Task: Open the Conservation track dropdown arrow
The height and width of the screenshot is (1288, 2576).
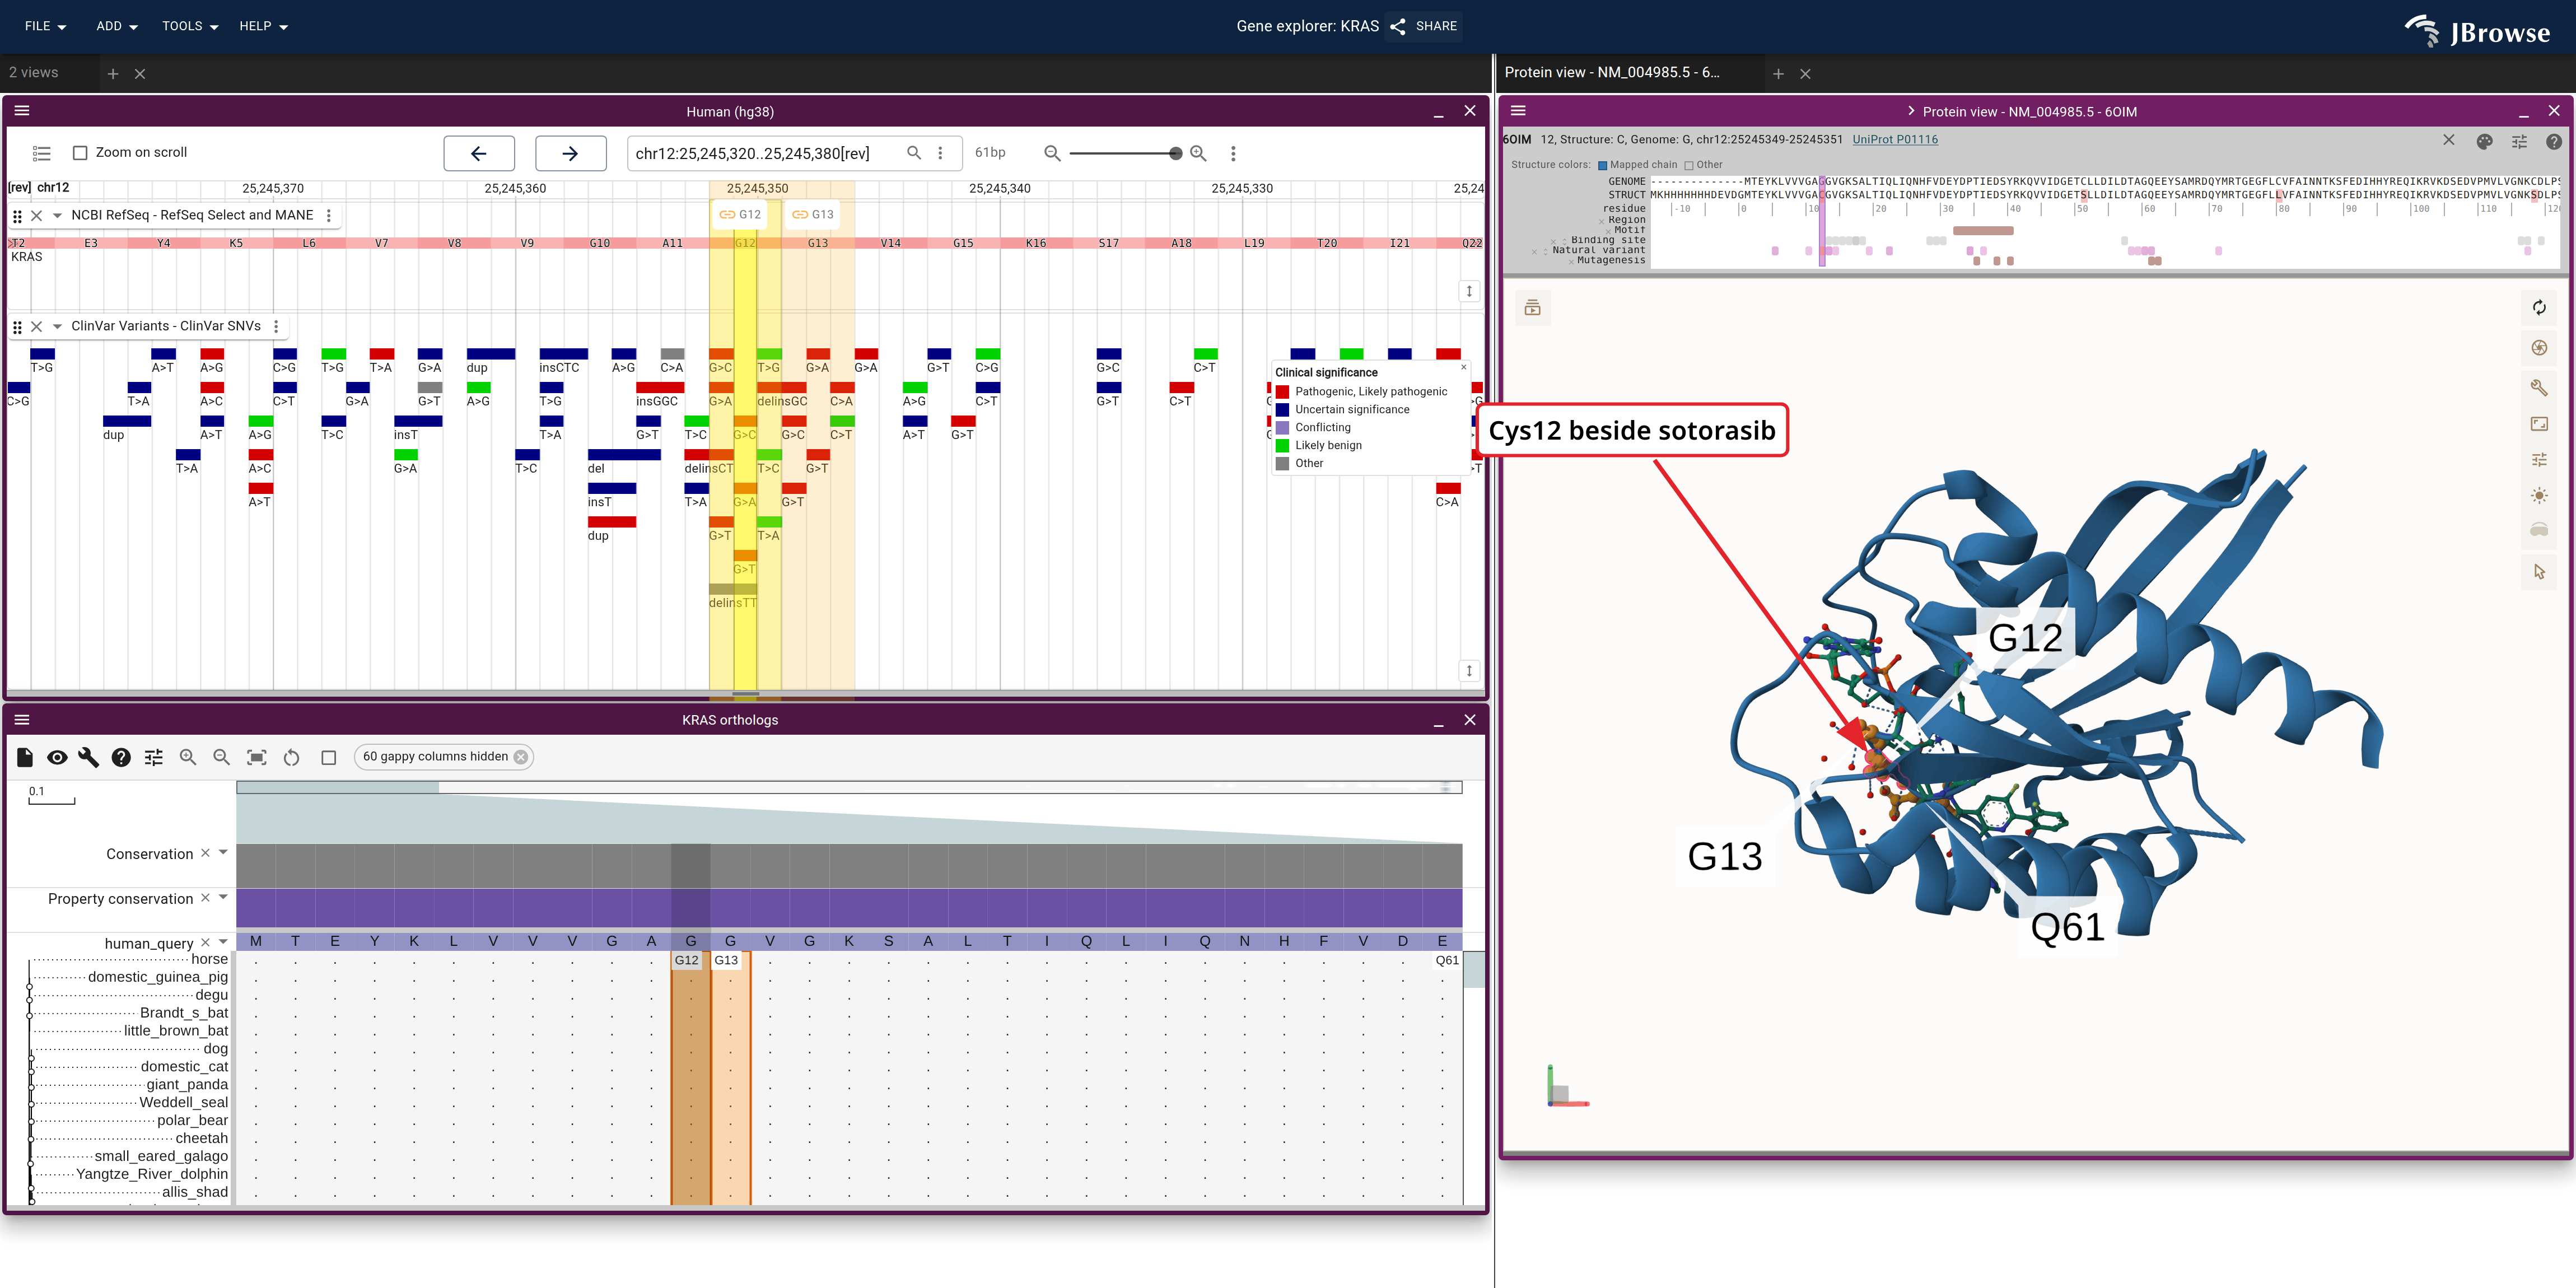Action: pyautogui.click(x=223, y=853)
